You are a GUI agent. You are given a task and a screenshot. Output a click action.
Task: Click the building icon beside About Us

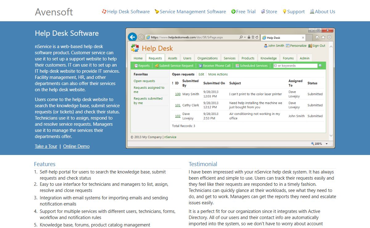tap(312, 12)
